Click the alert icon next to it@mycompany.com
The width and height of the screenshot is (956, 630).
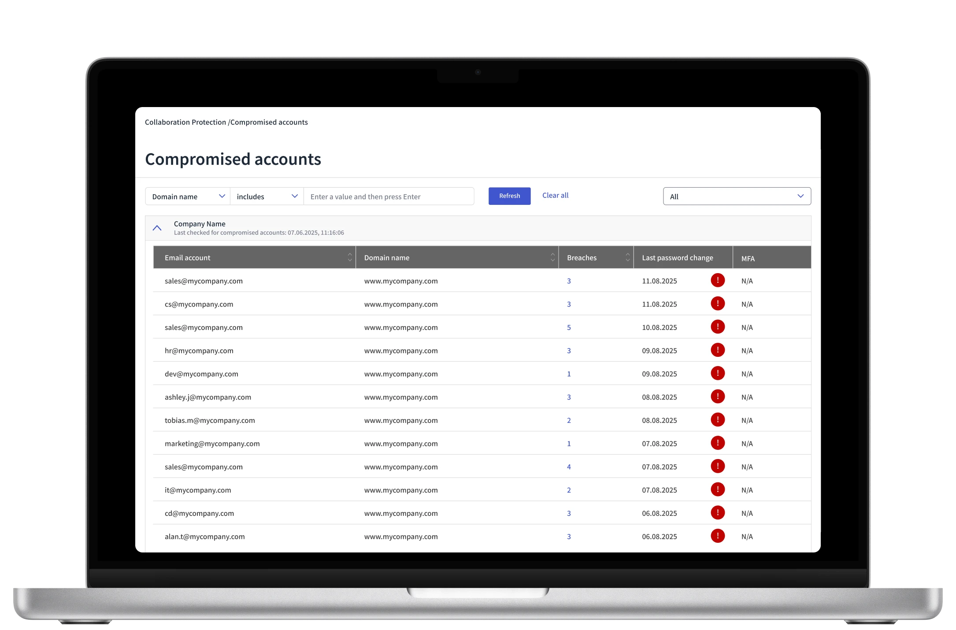[x=717, y=489]
